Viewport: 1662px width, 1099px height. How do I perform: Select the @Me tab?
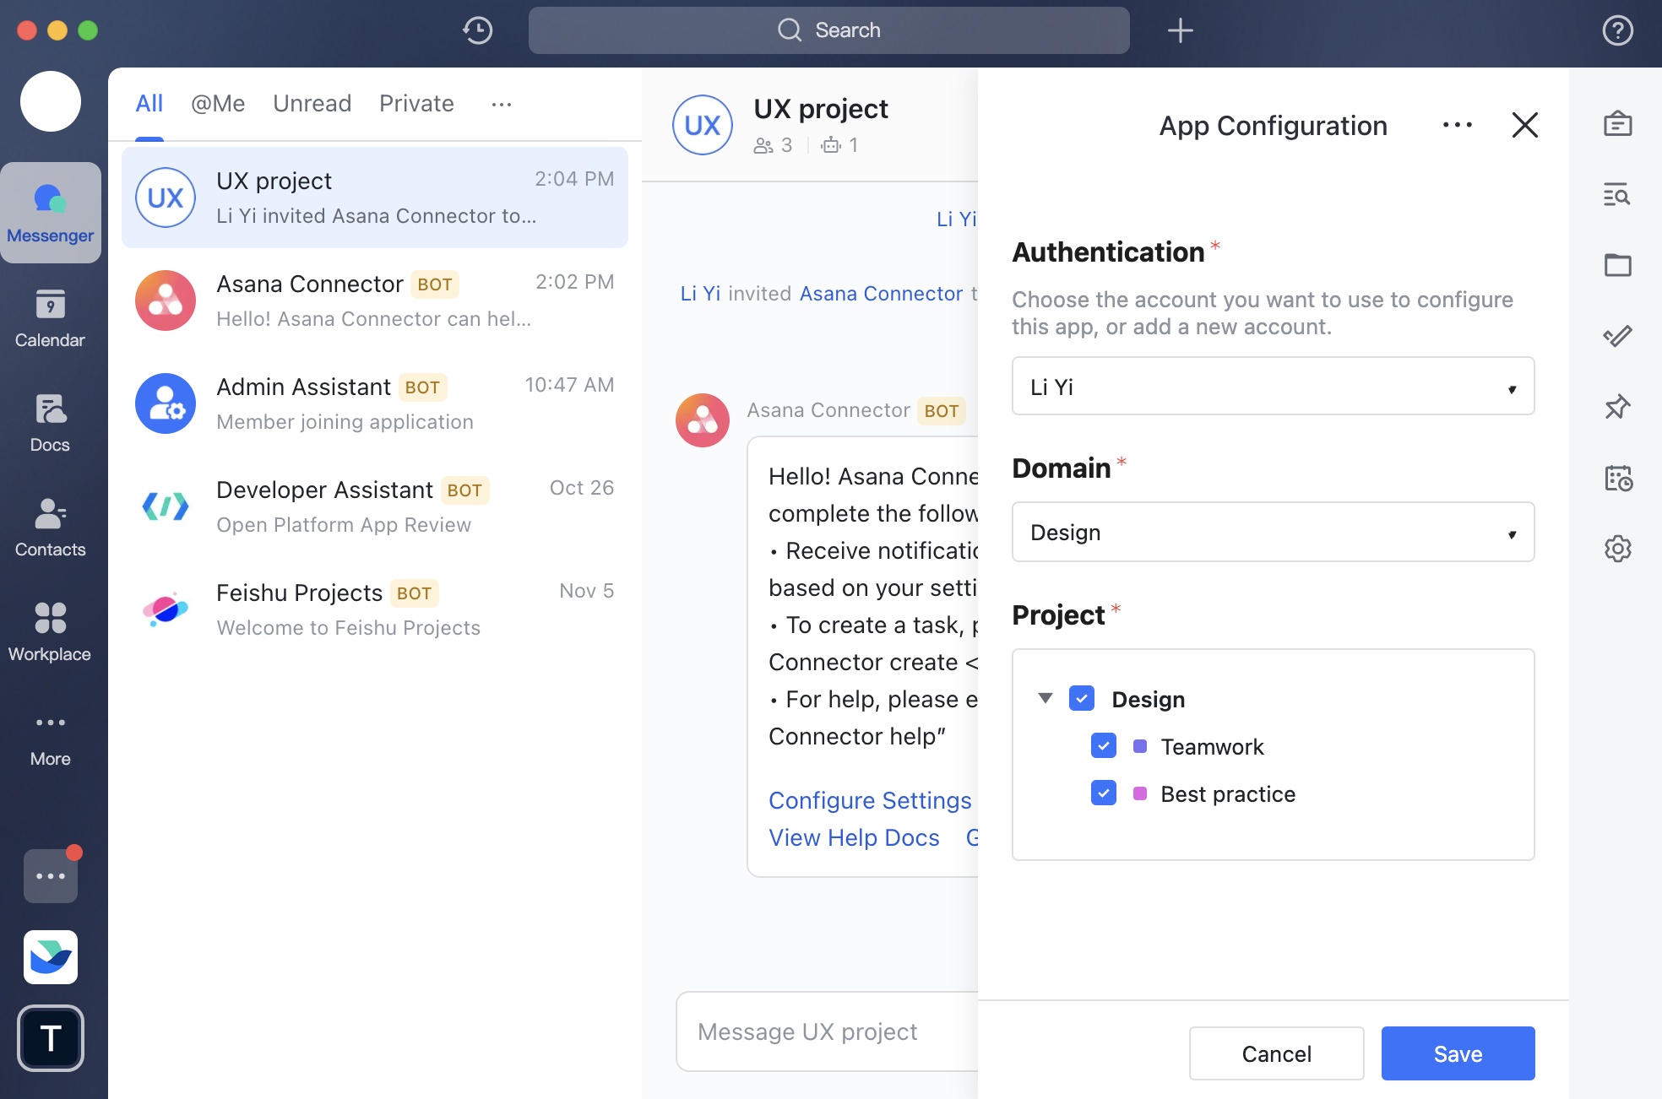218,103
